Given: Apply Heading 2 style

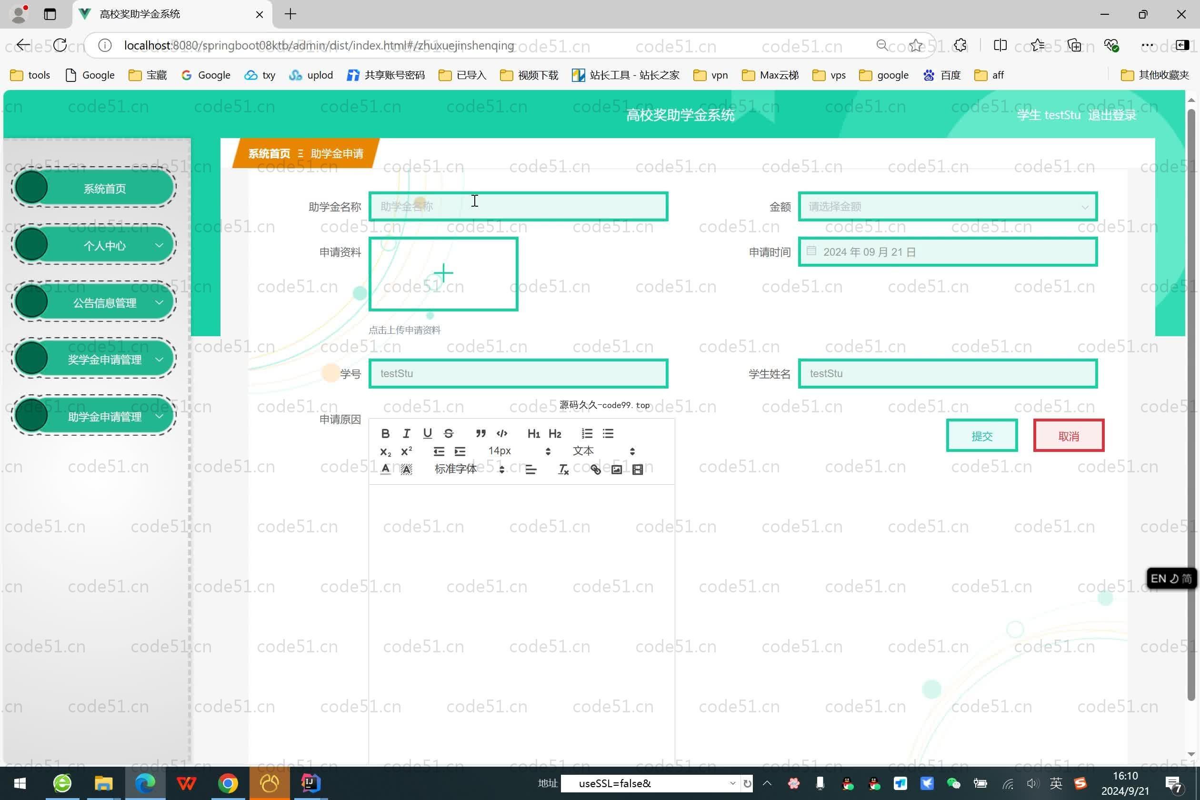Looking at the screenshot, I should point(555,434).
